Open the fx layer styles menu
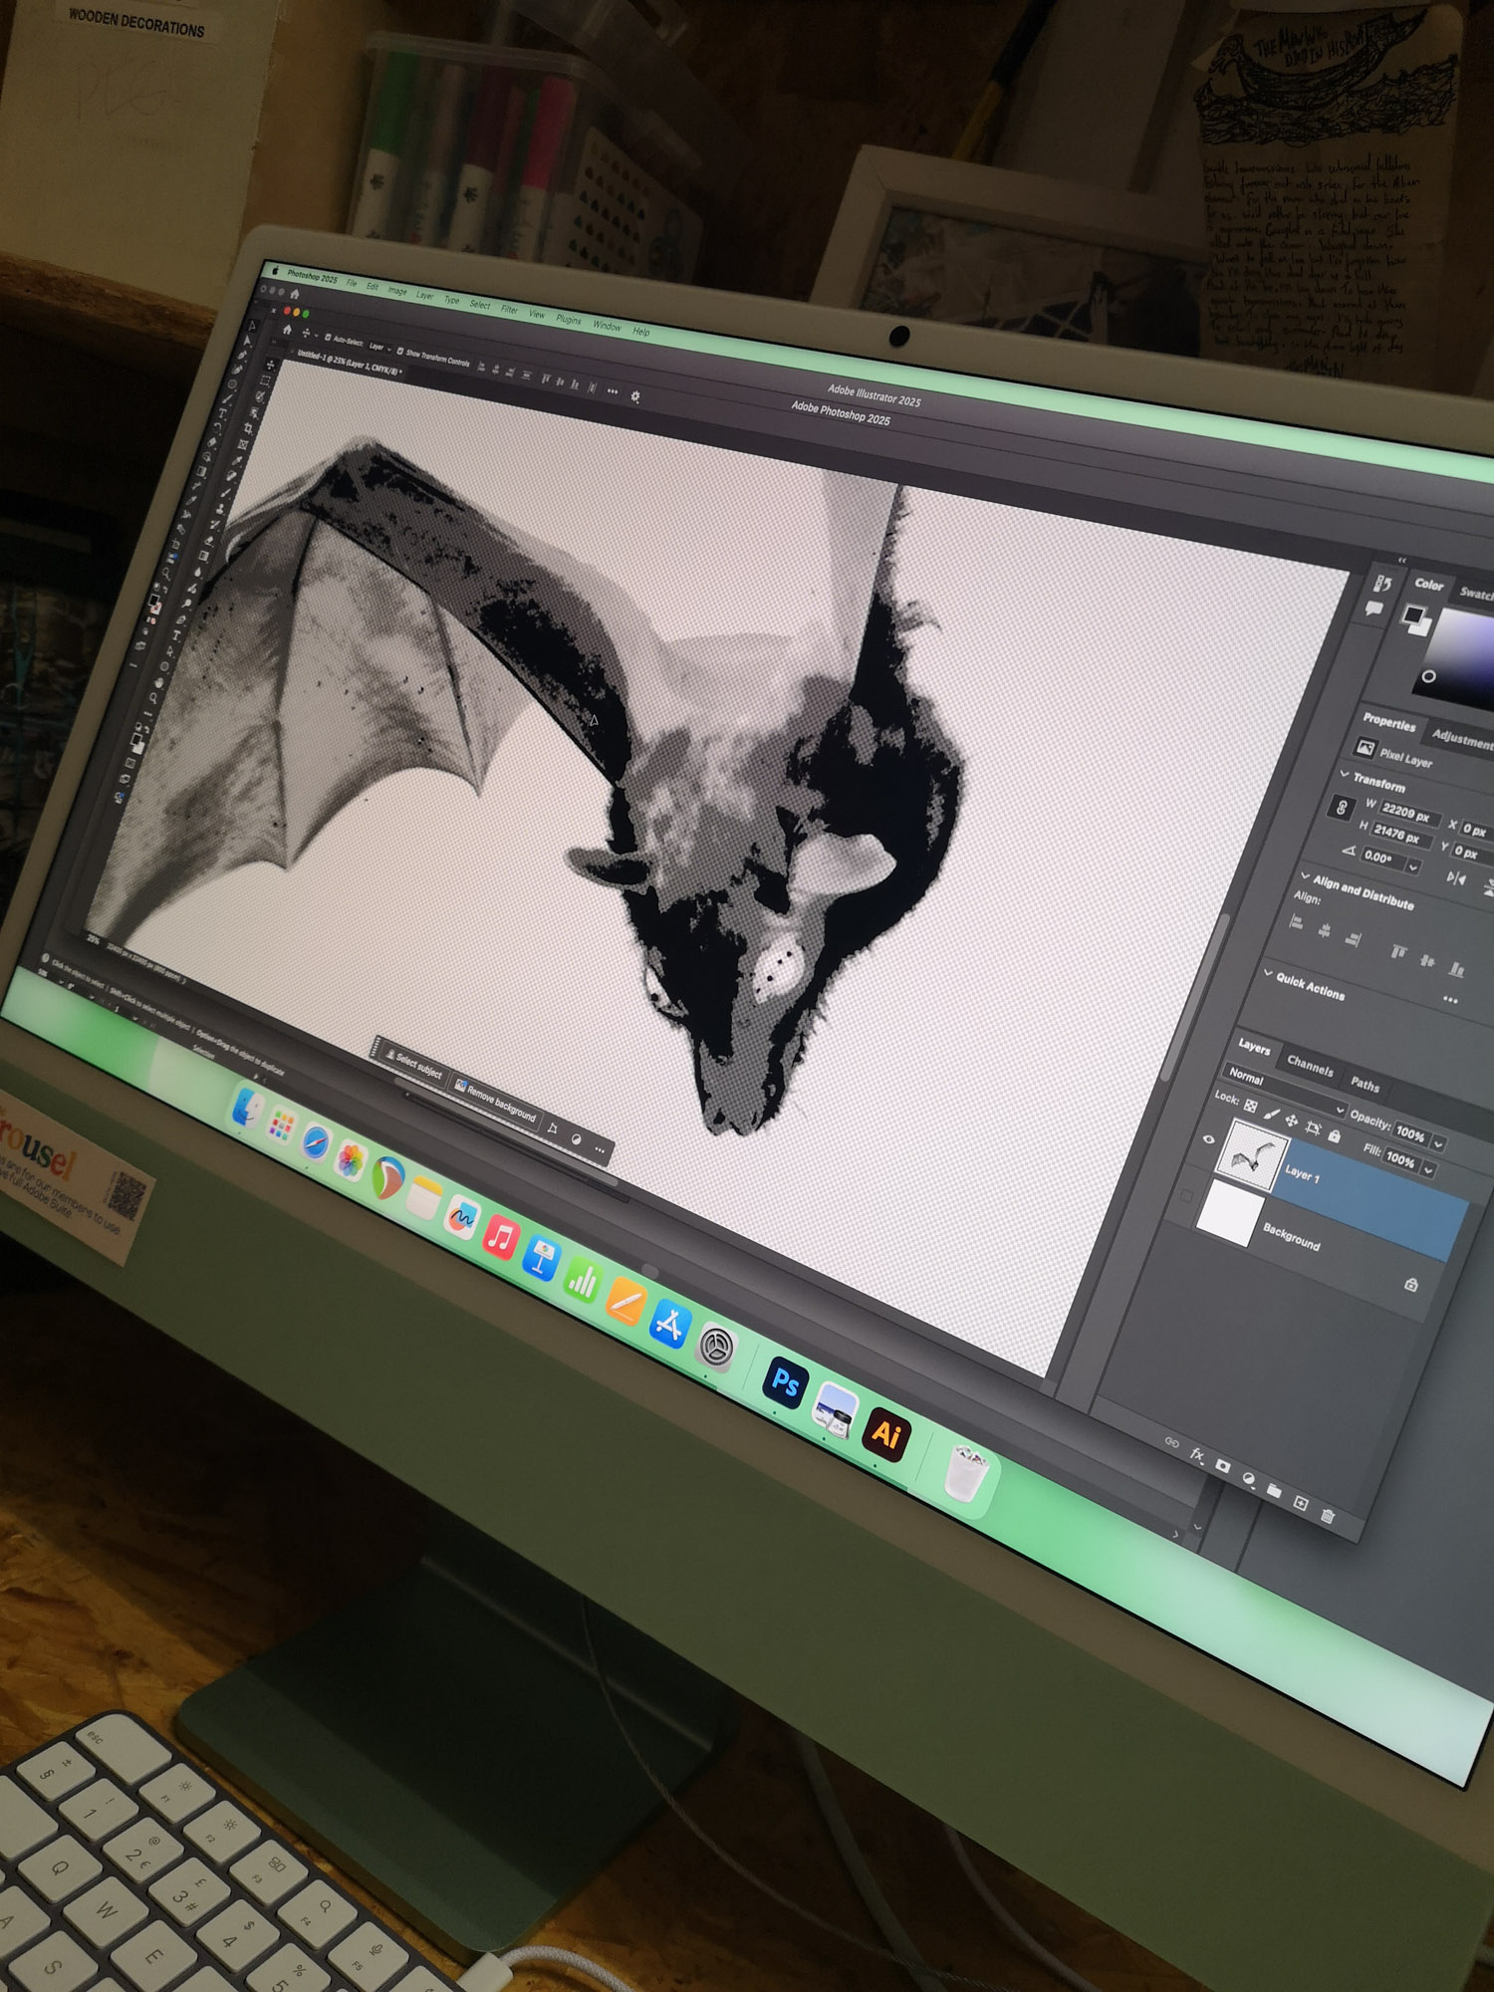This screenshot has height=1992, width=1494. 1196,1455
